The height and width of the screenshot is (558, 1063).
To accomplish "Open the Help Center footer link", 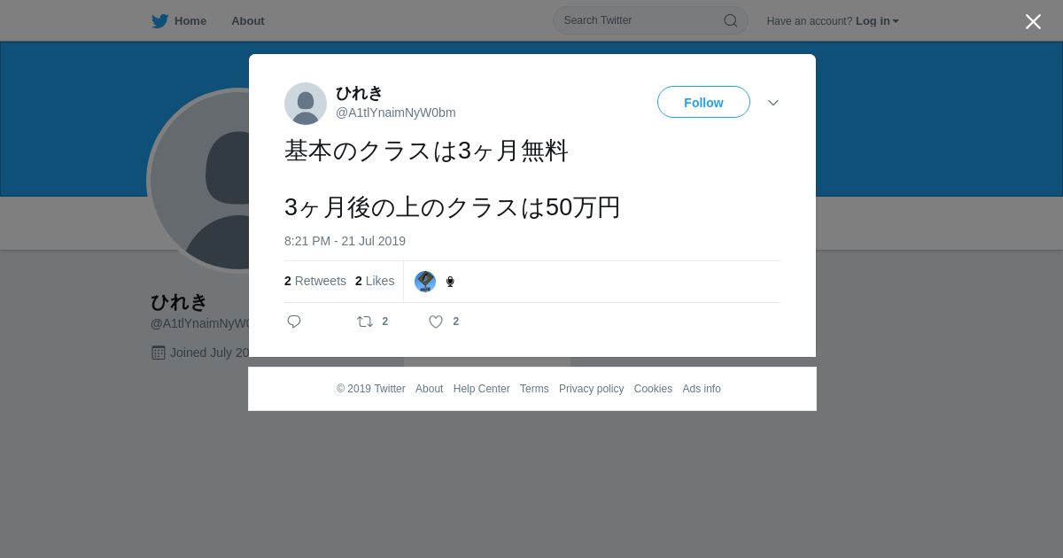I will pos(481,389).
